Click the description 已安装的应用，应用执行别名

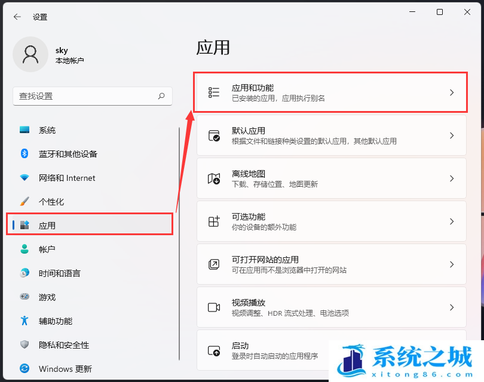pyautogui.click(x=278, y=98)
